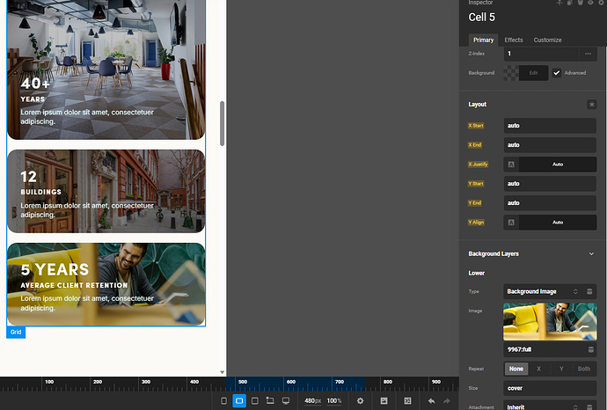Duplicate element via Inspector copy icon

[570, 3]
